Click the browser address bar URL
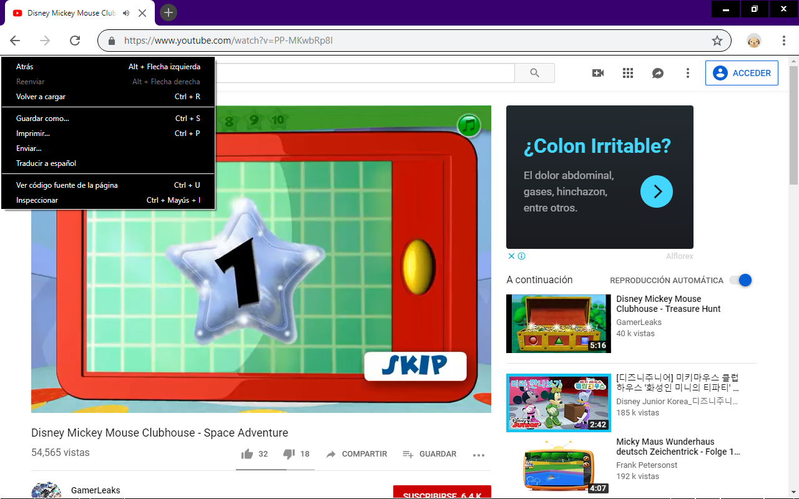This screenshot has width=799, height=499. coord(228,41)
